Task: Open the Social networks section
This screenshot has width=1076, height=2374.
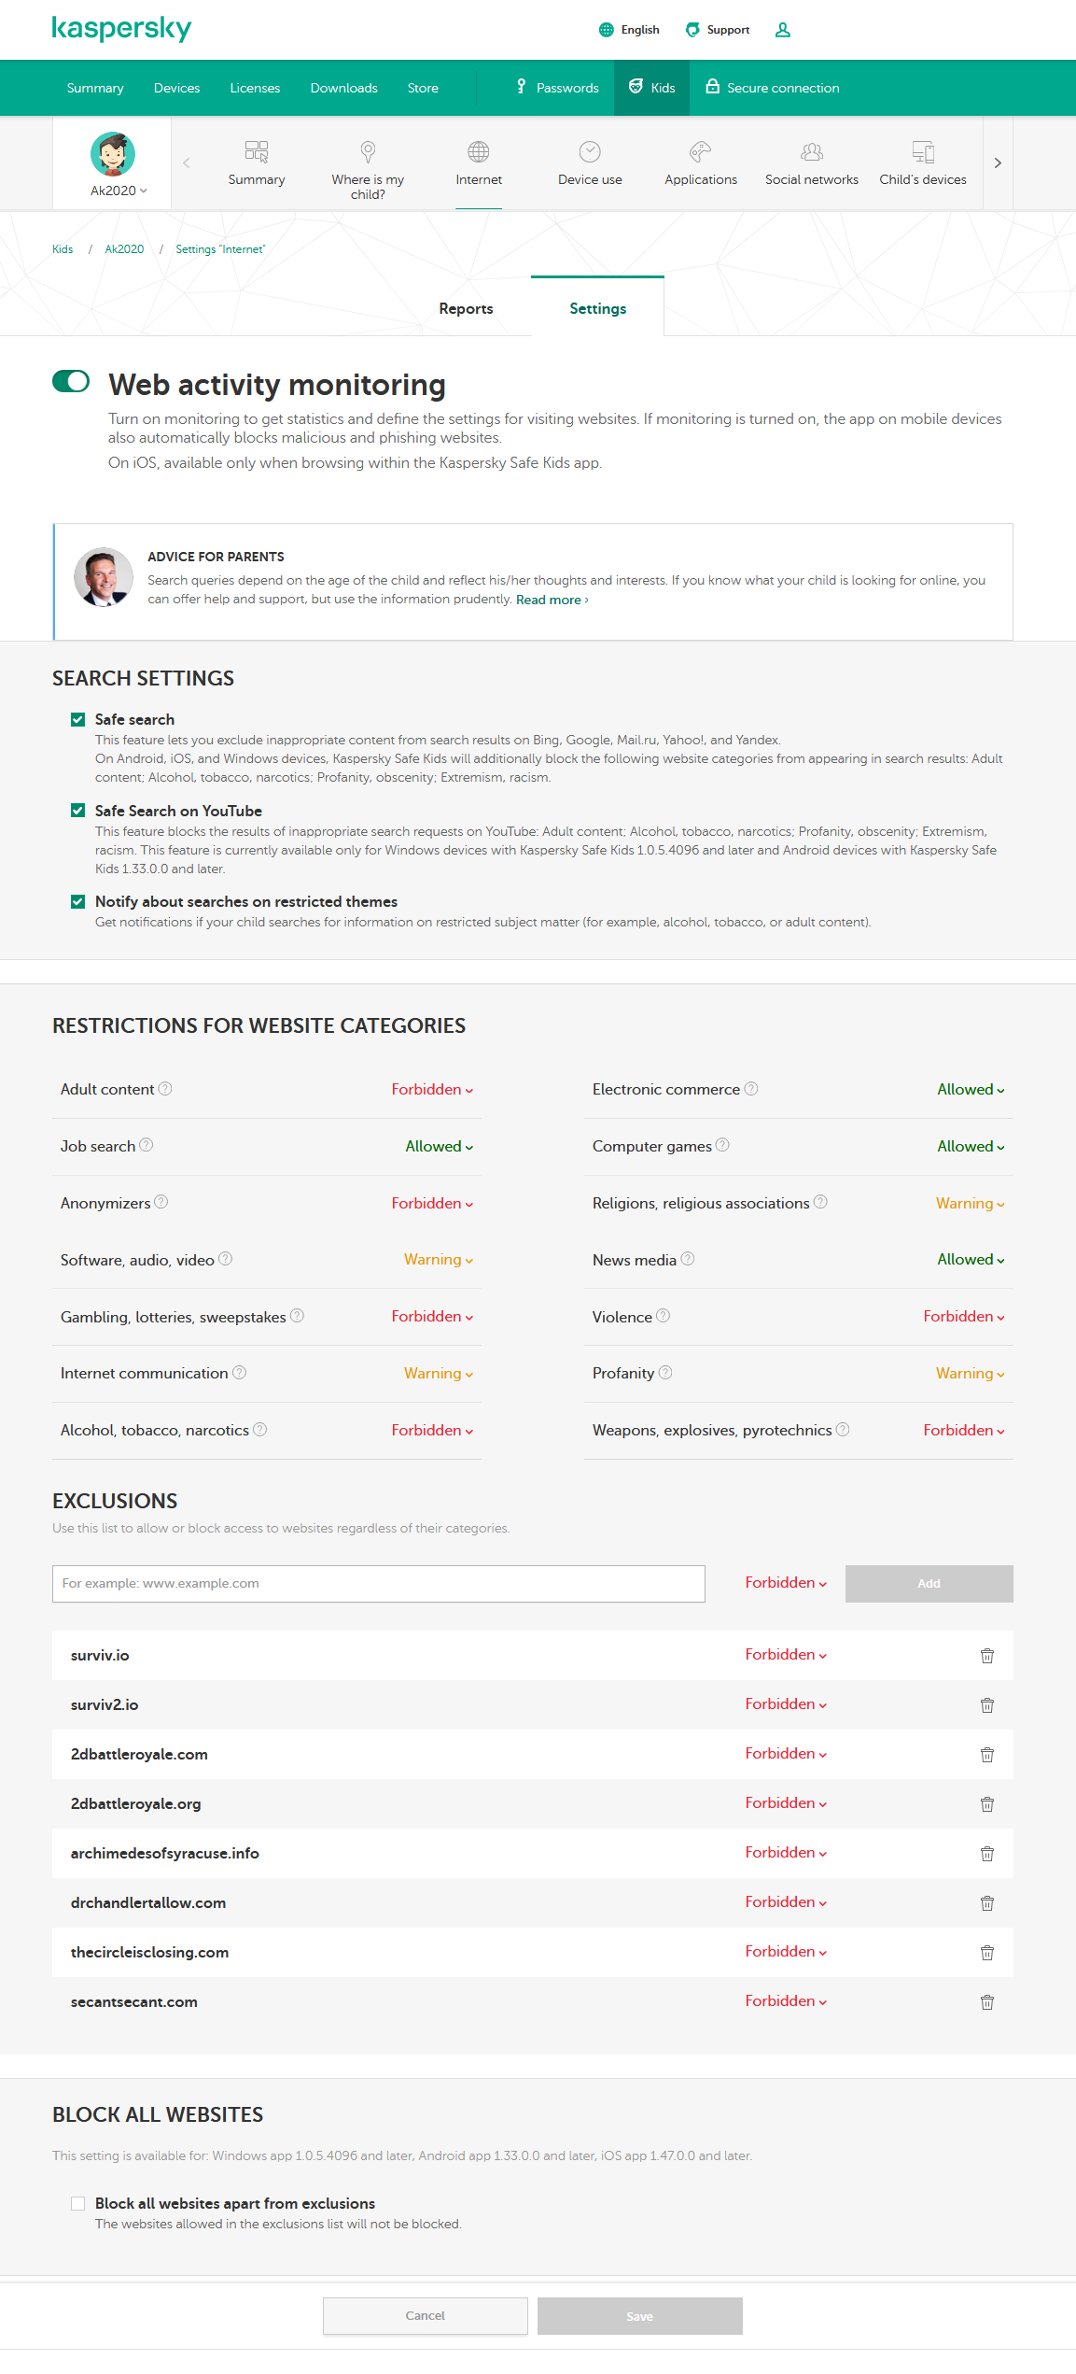Action: pyautogui.click(x=812, y=164)
